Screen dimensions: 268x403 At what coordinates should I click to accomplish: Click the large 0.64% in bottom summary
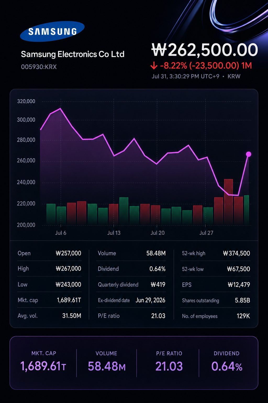coord(227,367)
